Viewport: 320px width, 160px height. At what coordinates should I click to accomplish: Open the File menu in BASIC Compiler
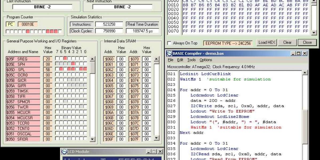pyautogui.click(x=170, y=60)
